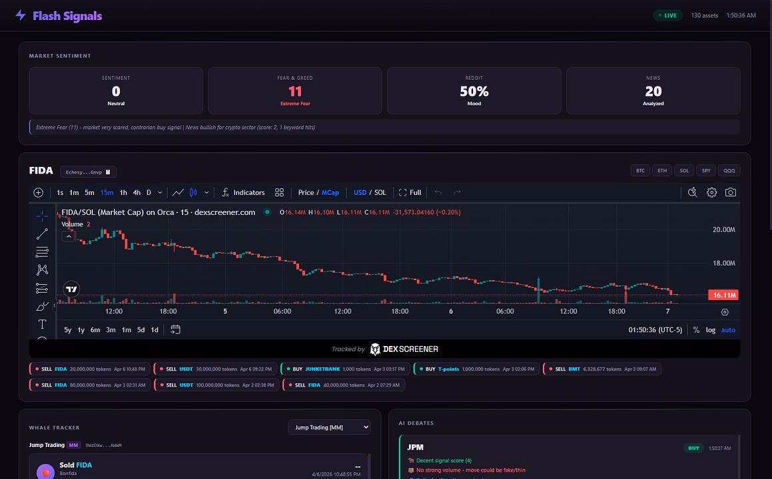Click the 16.11M price label

pyautogui.click(x=723, y=295)
